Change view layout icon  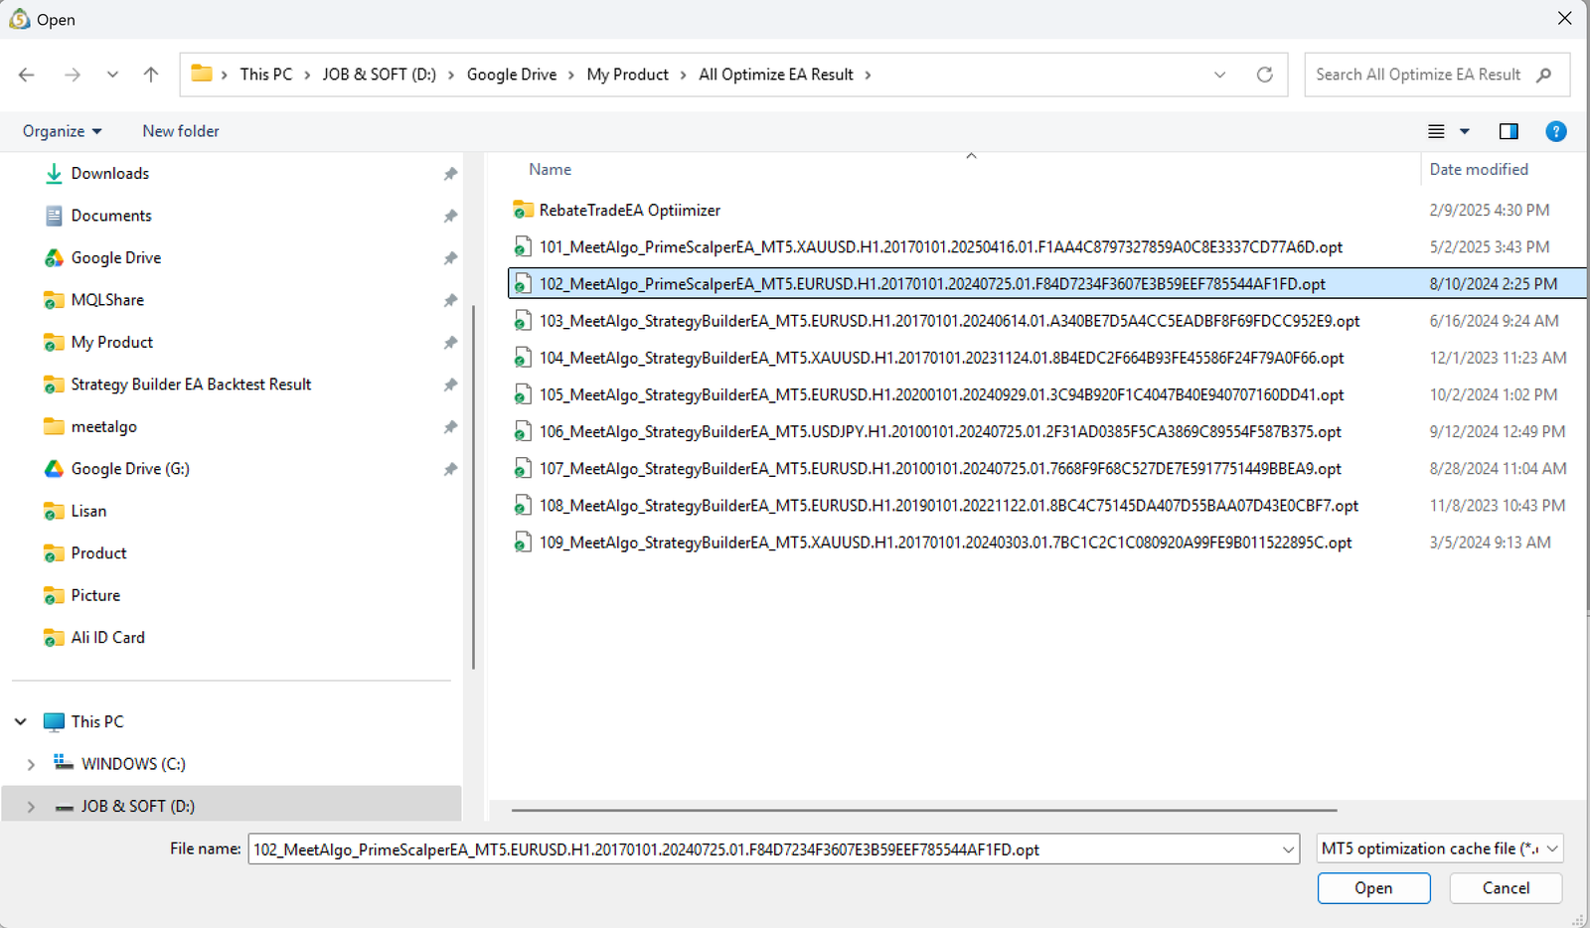coord(1436,131)
